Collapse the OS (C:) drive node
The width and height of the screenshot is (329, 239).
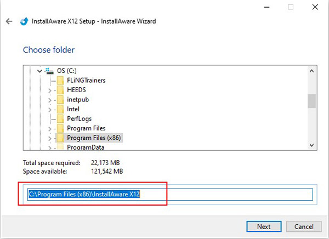(39, 71)
